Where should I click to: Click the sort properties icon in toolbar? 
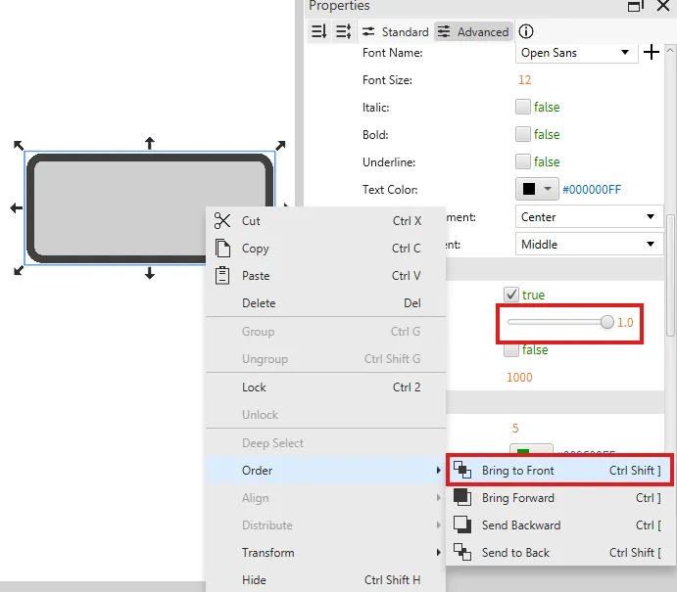tap(318, 31)
